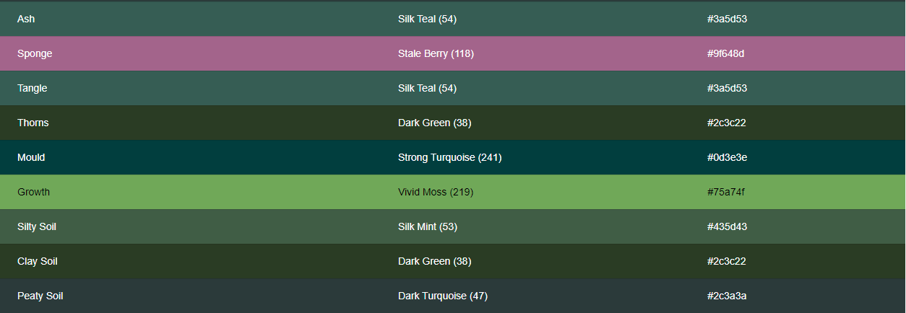Click Silk Teal (54) in the Tangle row
Viewport: 906px width, 313px height.
click(x=427, y=89)
